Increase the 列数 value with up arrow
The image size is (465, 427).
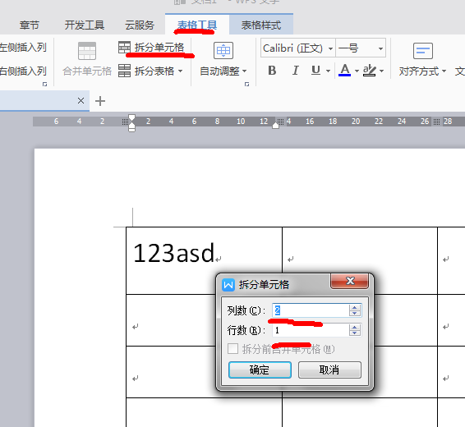[x=355, y=308]
